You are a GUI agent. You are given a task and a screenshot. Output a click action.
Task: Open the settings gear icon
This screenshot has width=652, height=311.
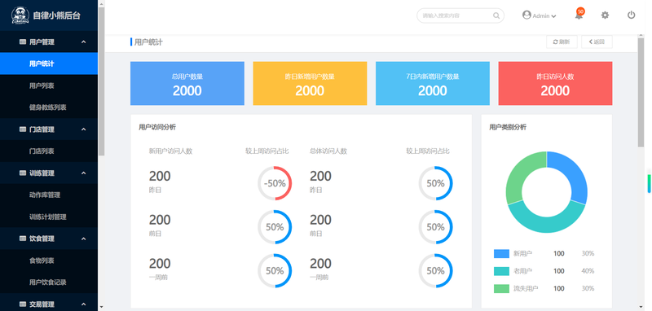(605, 15)
